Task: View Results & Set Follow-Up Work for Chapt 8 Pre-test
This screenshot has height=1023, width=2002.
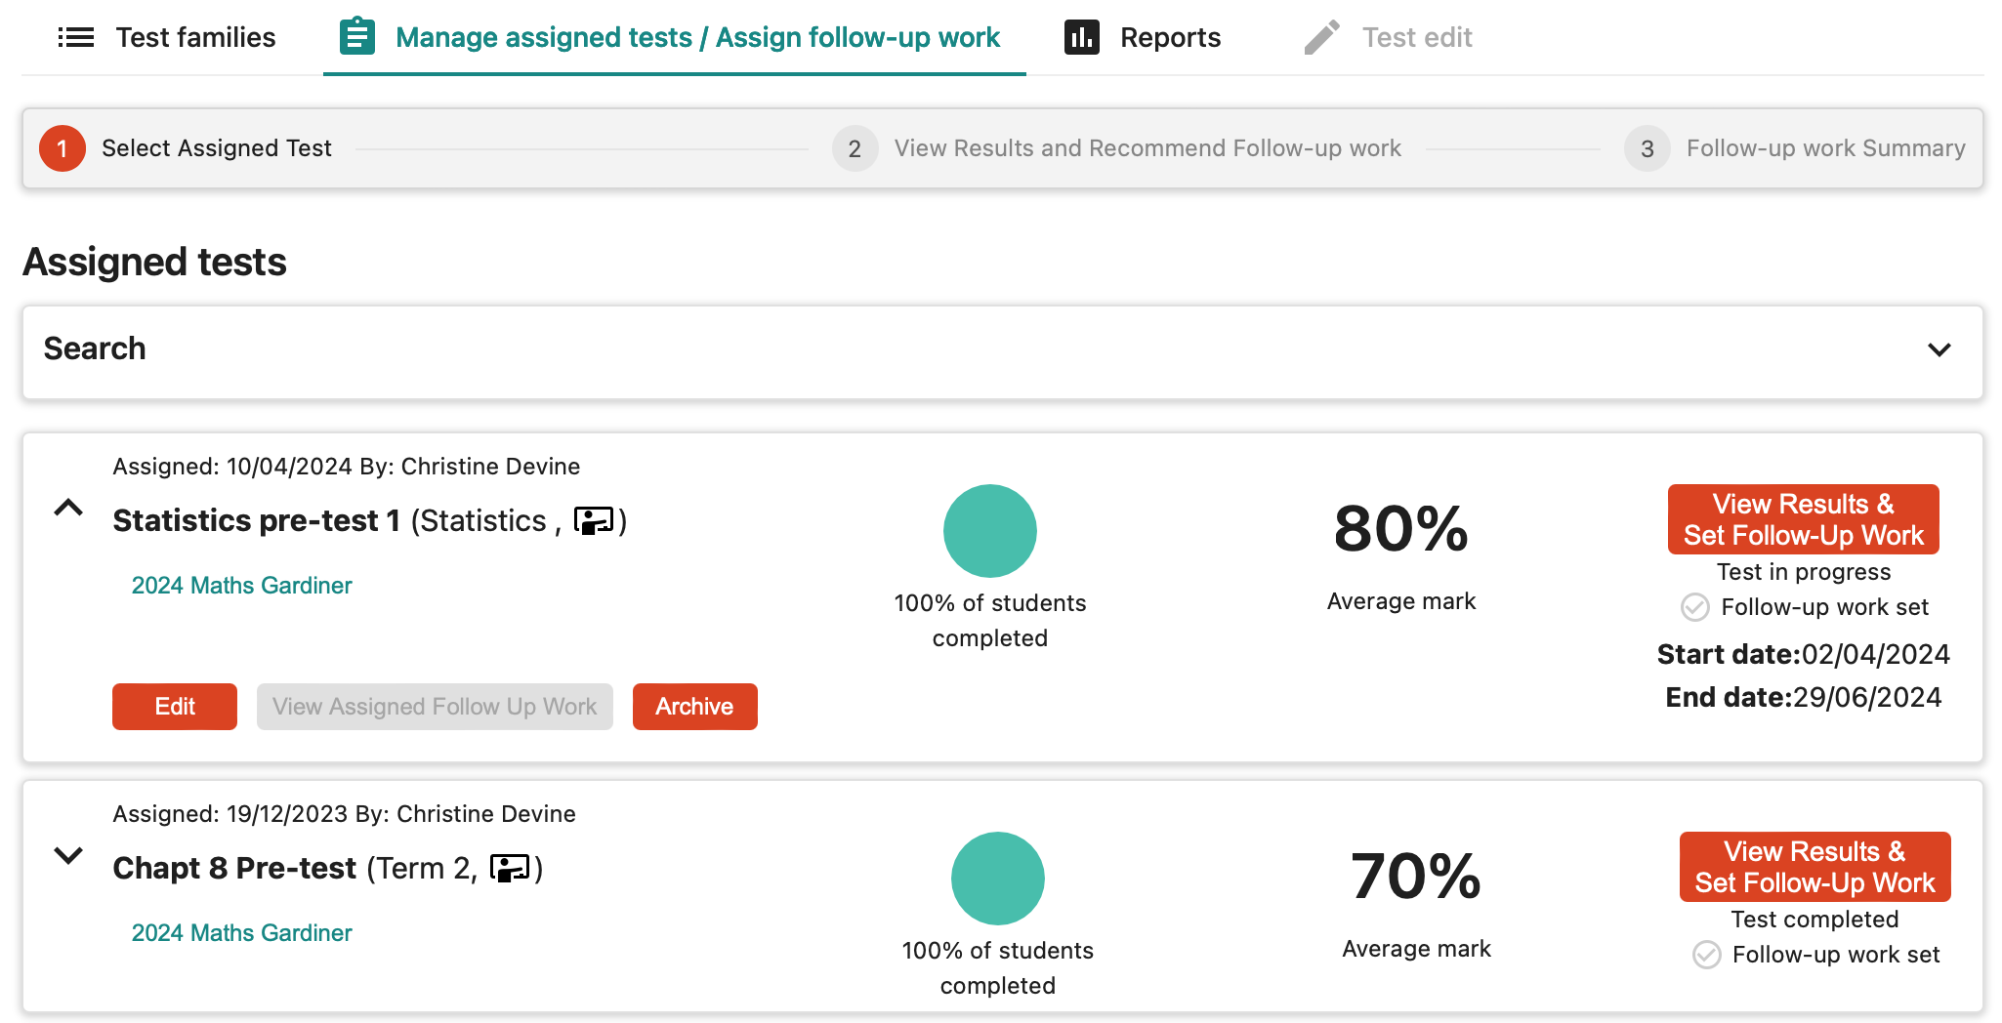Action: tap(1814, 867)
